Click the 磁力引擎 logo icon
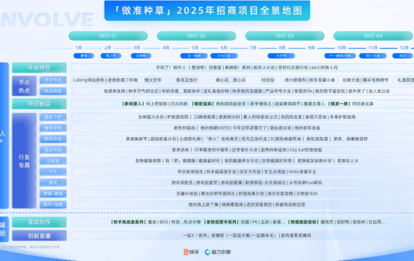This screenshot has height=261, width=414. (208, 252)
